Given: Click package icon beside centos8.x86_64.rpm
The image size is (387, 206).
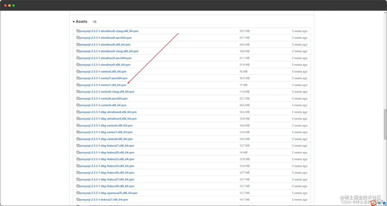Looking at the screenshot, I should (x=78, y=105).
